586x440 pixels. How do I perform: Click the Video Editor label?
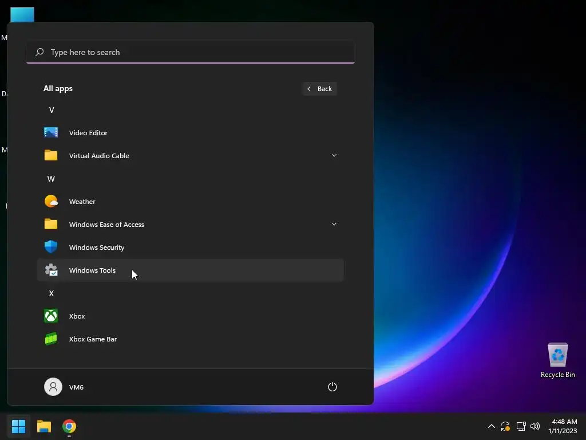tap(88, 133)
